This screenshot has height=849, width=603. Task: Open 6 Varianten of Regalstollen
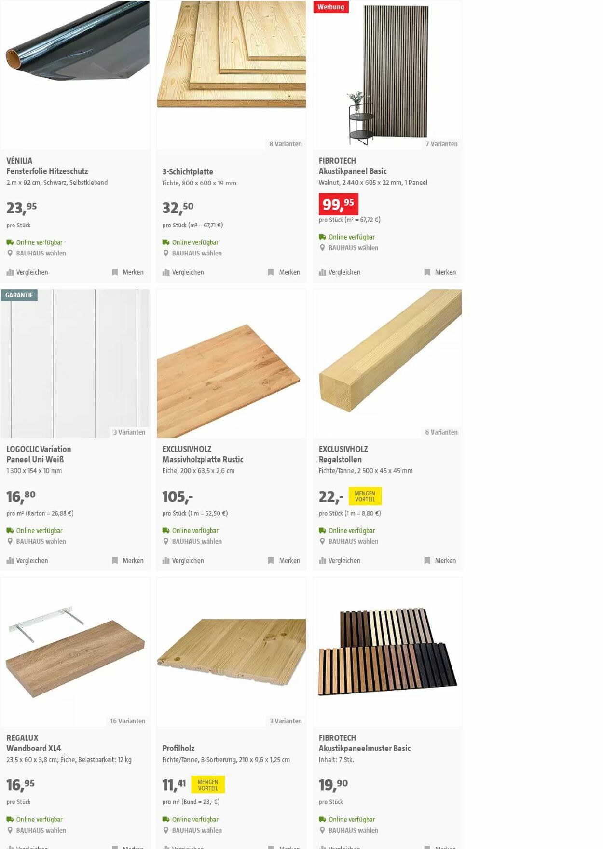441,432
